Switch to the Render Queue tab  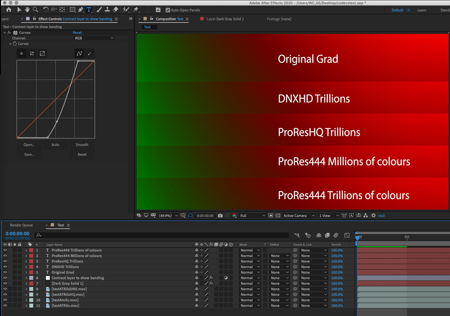click(21, 225)
